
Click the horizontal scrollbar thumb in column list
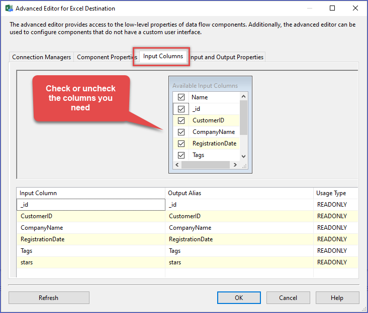(x=206, y=165)
